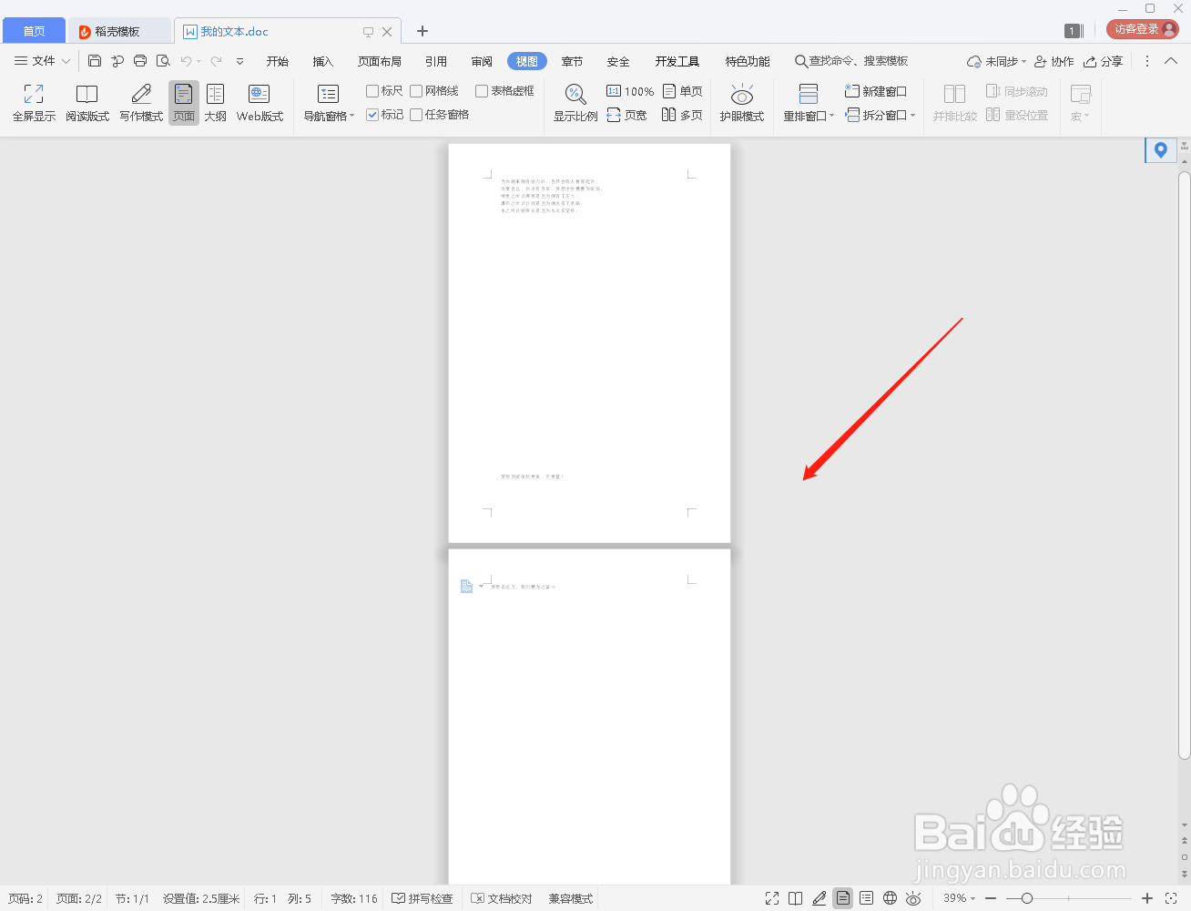This screenshot has width=1191, height=911.
Task: Click status bar fullscreen icon
Action: click(x=772, y=898)
